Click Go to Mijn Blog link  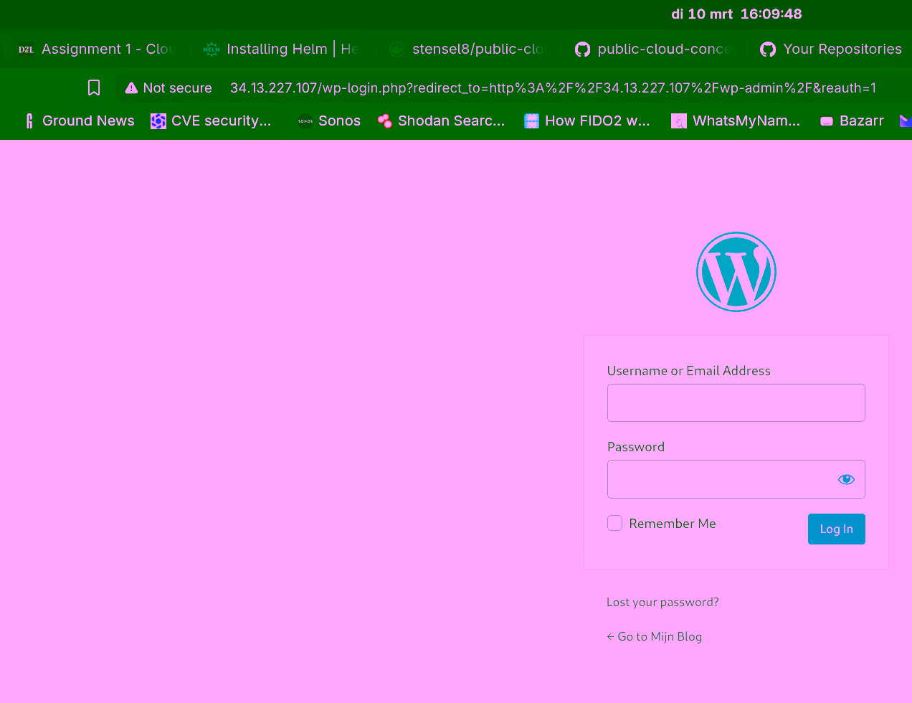(654, 636)
